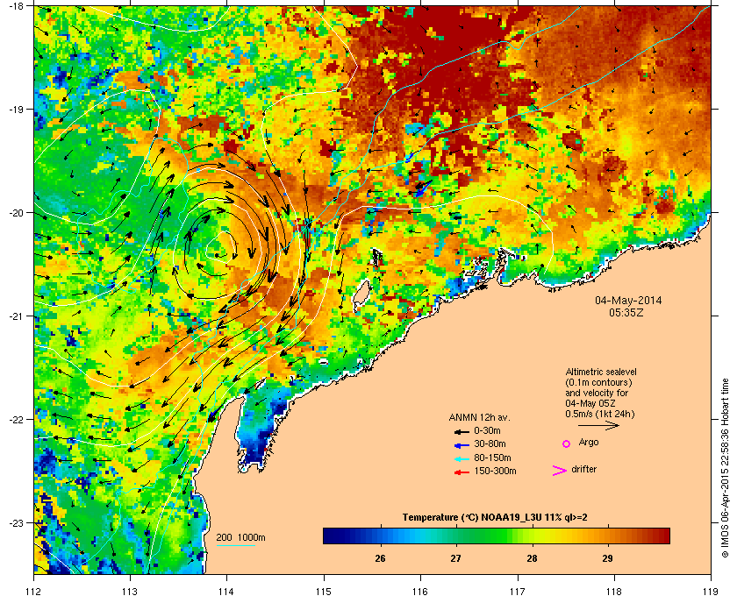
Task: Click the latitude axis label -19
Action: pyautogui.click(x=16, y=110)
